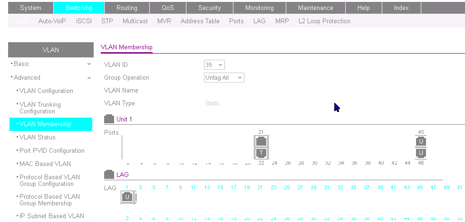Go to Ports submenu
The width and height of the screenshot is (465, 222).
pos(236,21)
